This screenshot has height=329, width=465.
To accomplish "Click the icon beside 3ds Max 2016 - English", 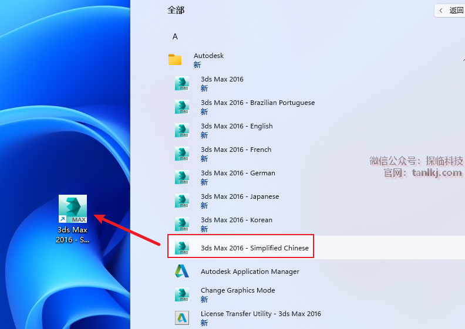I will pos(182,130).
